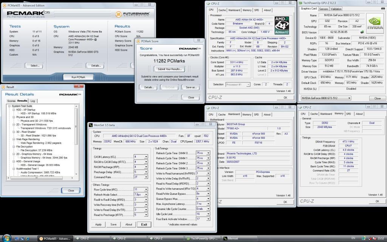Open Idle Cycle Limit dropdown

tap(208, 214)
